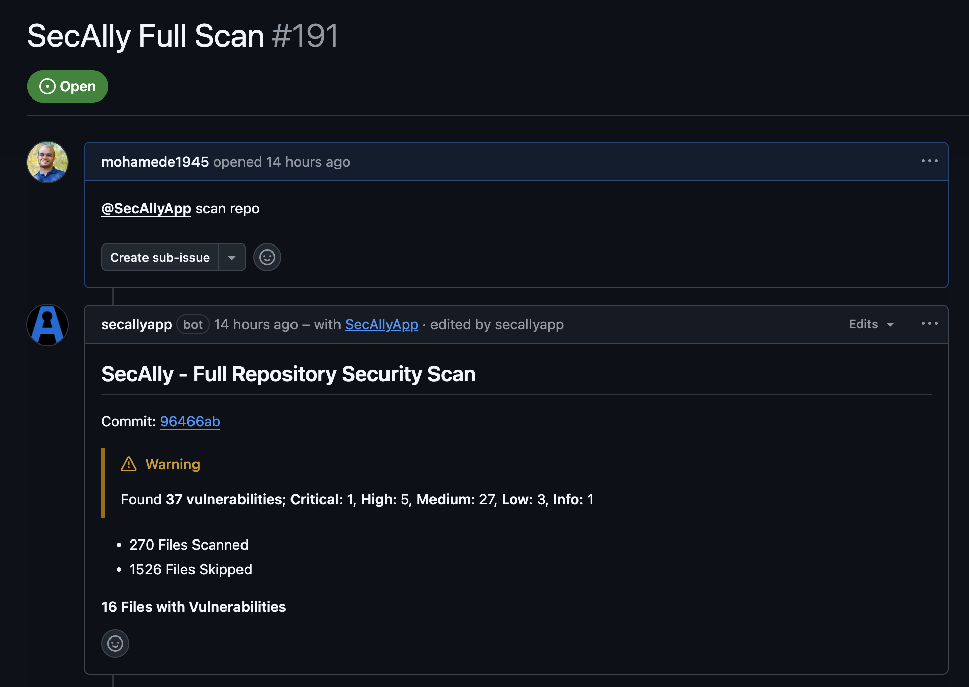Click the SecAllyApp link next to the bot timestamp
The image size is (969, 687).
tap(381, 324)
